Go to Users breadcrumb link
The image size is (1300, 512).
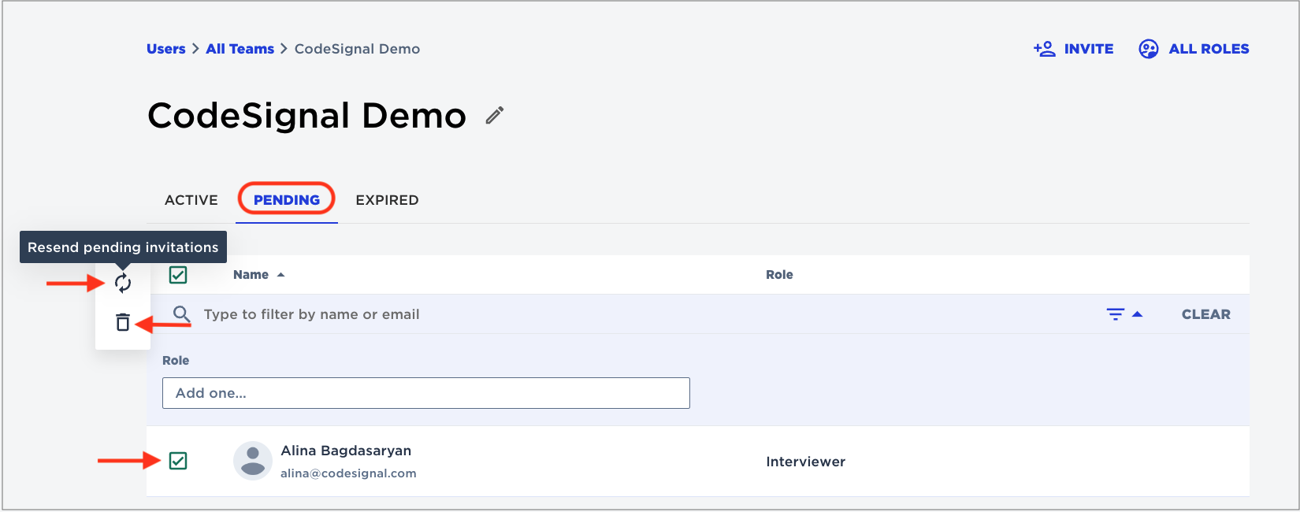tap(166, 49)
